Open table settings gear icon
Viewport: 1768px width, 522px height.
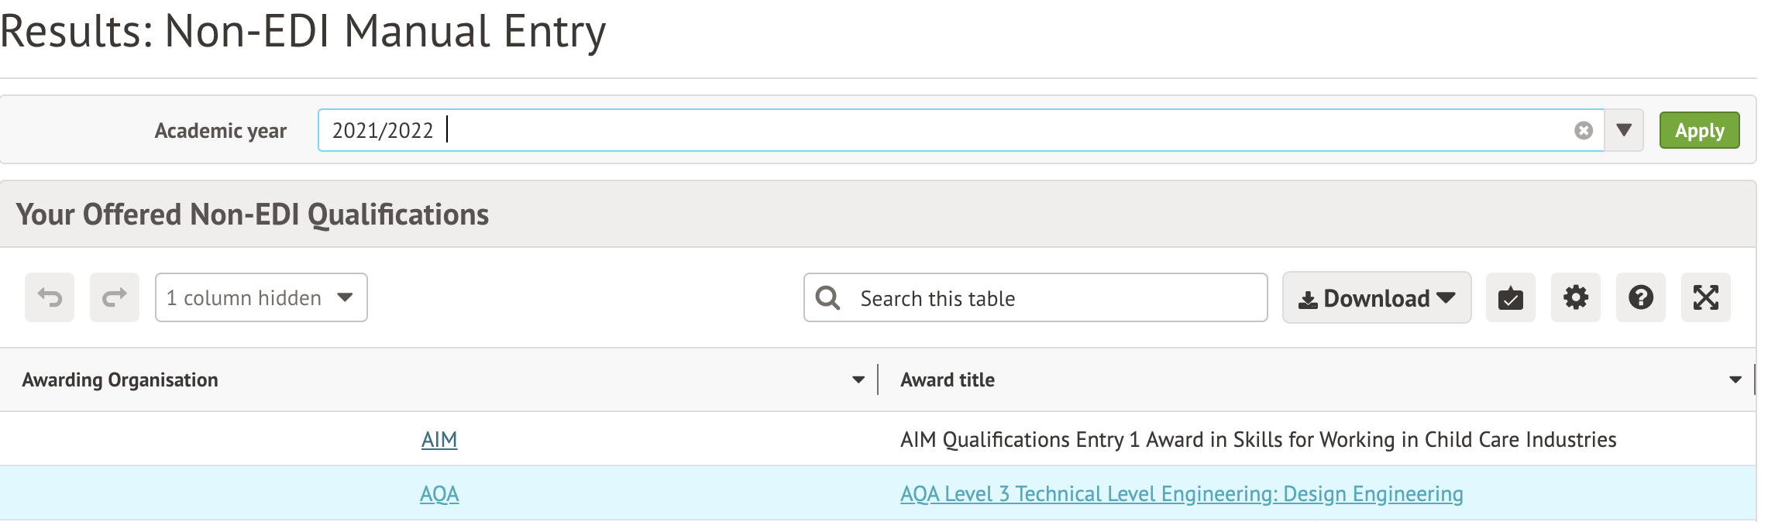(x=1575, y=297)
